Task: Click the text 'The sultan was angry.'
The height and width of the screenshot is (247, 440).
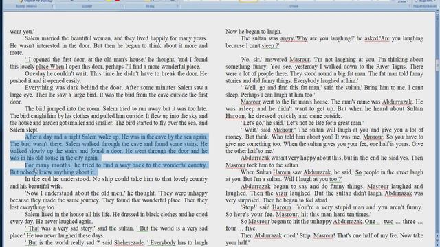Action: (267, 38)
